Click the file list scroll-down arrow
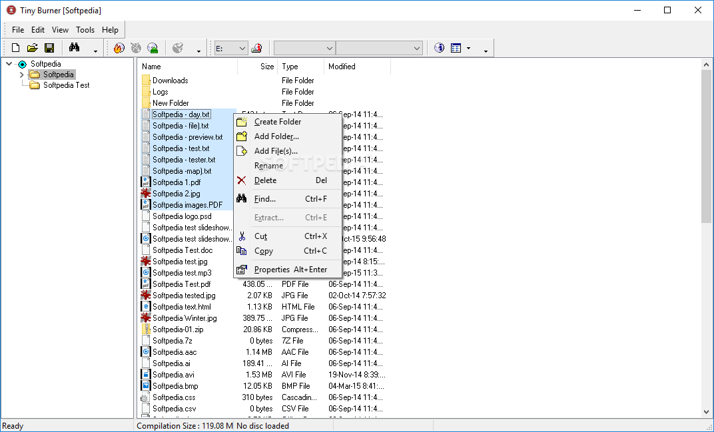714x432 pixels. pyautogui.click(x=706, y=412)
